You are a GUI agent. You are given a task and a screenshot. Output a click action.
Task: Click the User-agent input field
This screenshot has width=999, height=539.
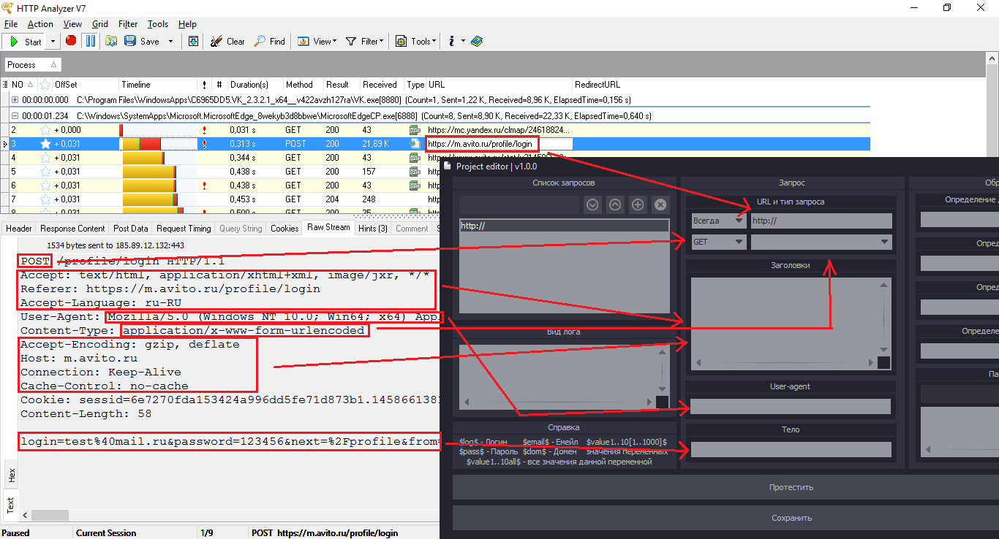791,407
